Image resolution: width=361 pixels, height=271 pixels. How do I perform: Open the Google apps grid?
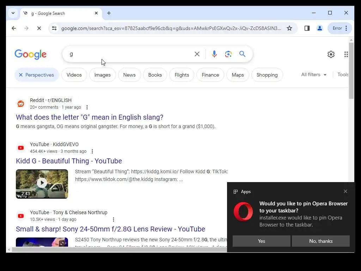point(346,54)
